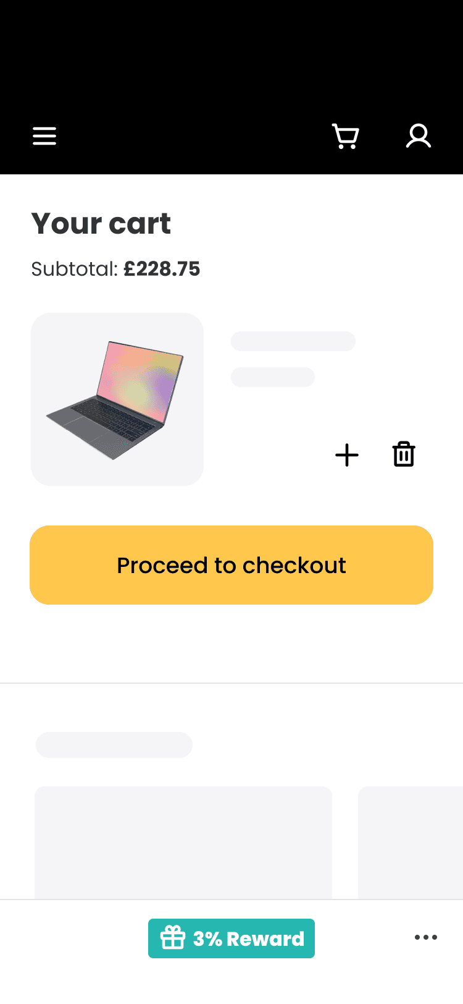Increase laptop quantity with the plus icon
The image size is (463, 1004).
click(x=347, y=455)
